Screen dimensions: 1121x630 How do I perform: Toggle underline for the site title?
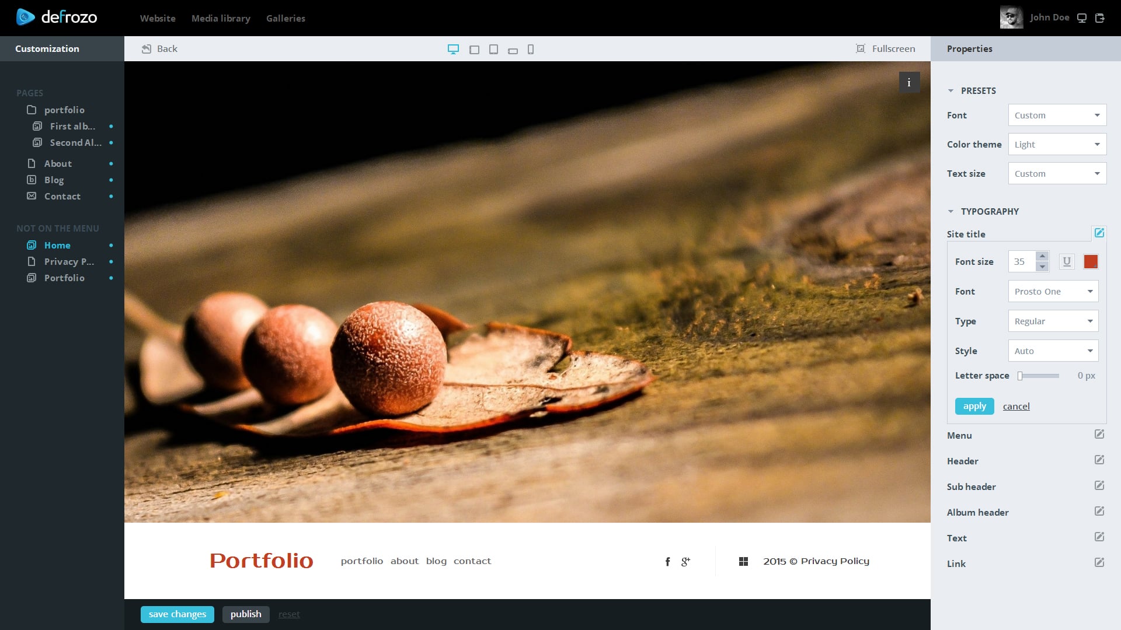click(1067, 262)
